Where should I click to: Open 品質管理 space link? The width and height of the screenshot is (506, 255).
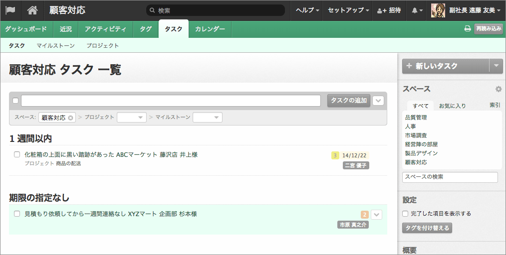[x=416, y=118]
